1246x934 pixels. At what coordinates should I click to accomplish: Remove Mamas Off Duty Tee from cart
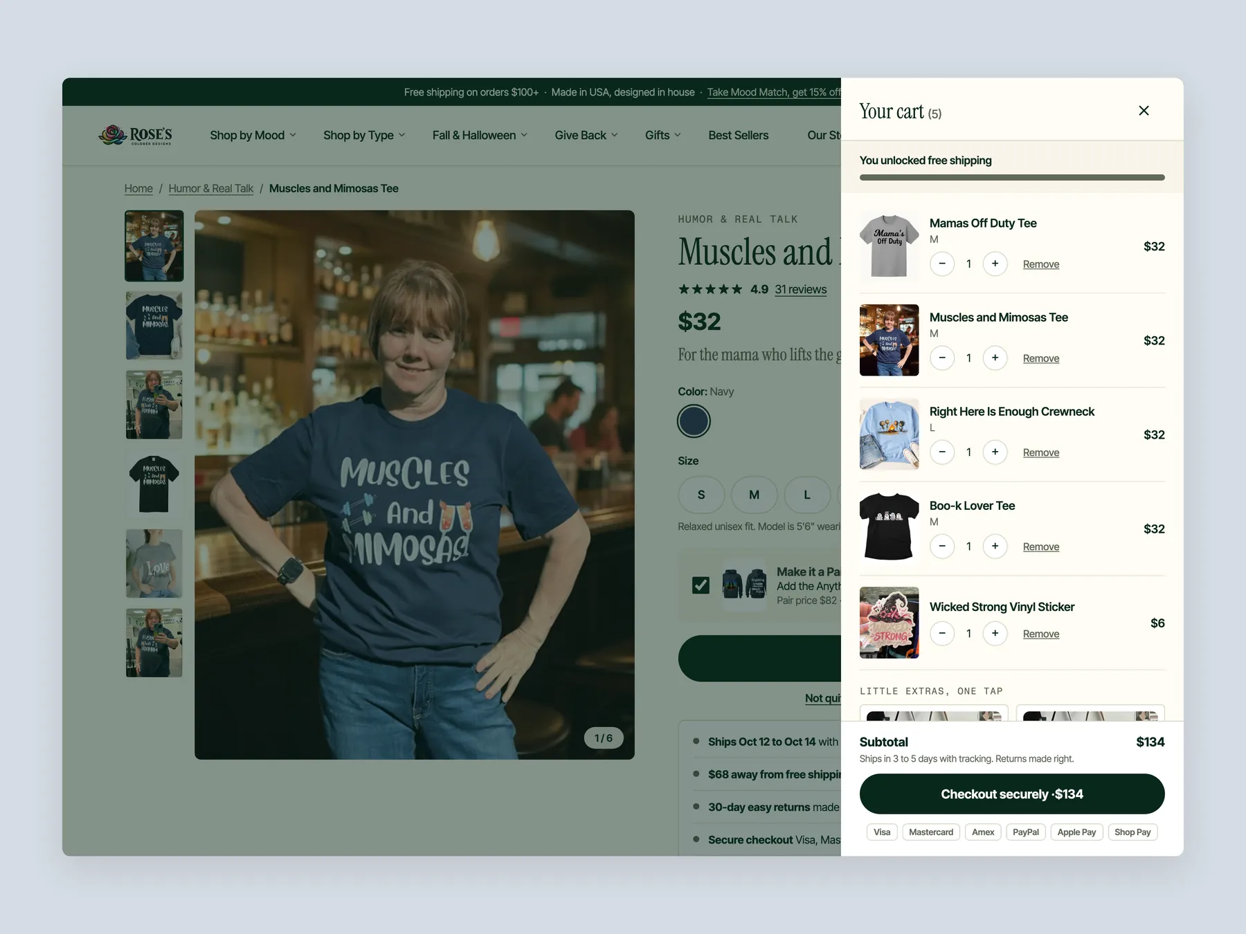[1041, 264]
